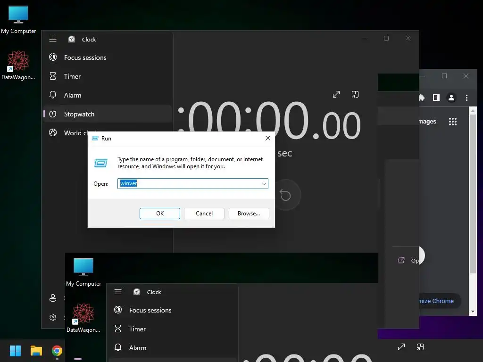Viewport: 483px width, 362px height.
Task: Click keep-on-top icon in nested lower Clock window
Action: click(420, 347)
